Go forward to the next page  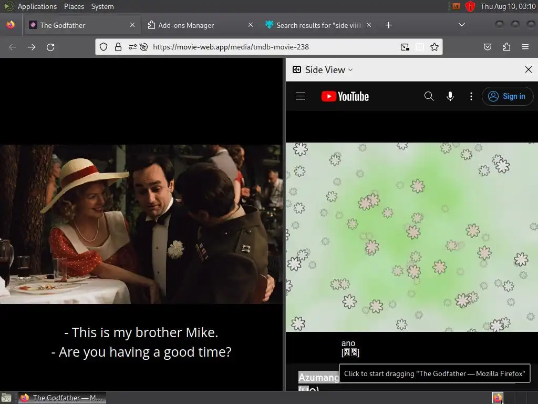pos(32,47)
